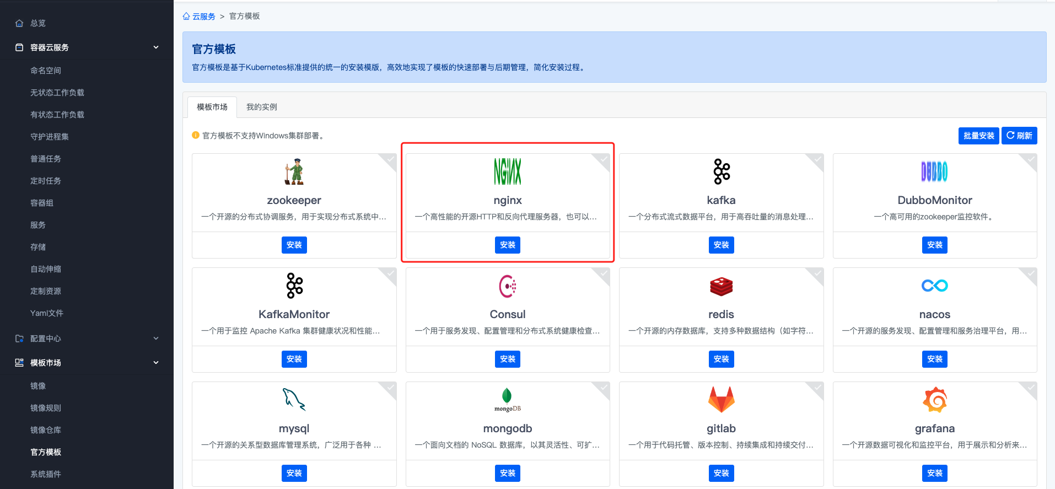Click the grafana logo icon

935,400
